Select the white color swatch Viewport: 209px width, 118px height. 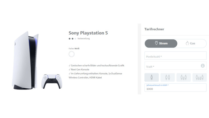pyautogui.click(x=72, y=54)
